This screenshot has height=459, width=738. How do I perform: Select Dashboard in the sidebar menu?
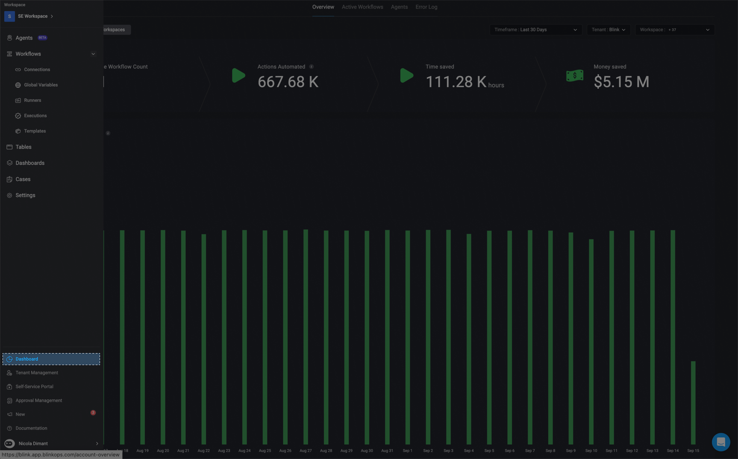(x=51, y=359)
